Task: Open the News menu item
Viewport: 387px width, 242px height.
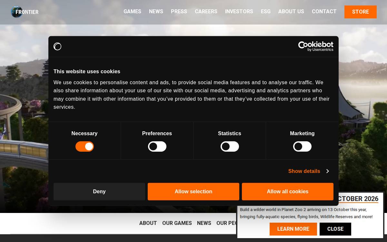Action: tap(156, 12)
